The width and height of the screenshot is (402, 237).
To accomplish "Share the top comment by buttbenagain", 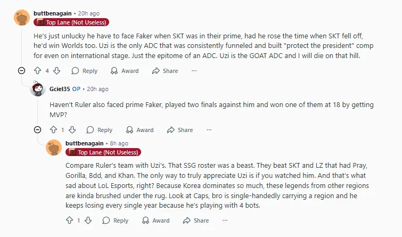I will tap(165, 71).
